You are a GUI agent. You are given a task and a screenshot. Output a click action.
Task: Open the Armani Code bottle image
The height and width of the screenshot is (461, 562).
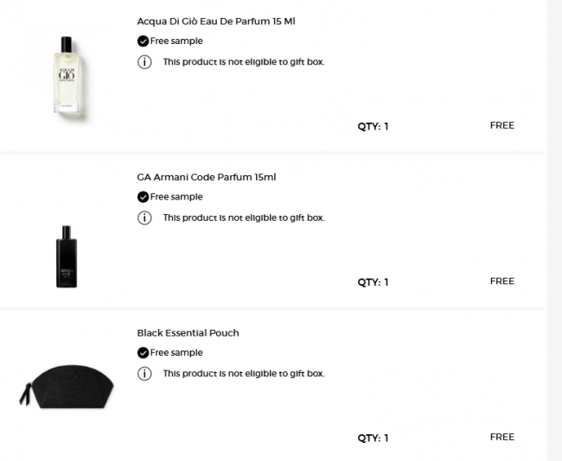pyautogui.click(x=67, y=256)
